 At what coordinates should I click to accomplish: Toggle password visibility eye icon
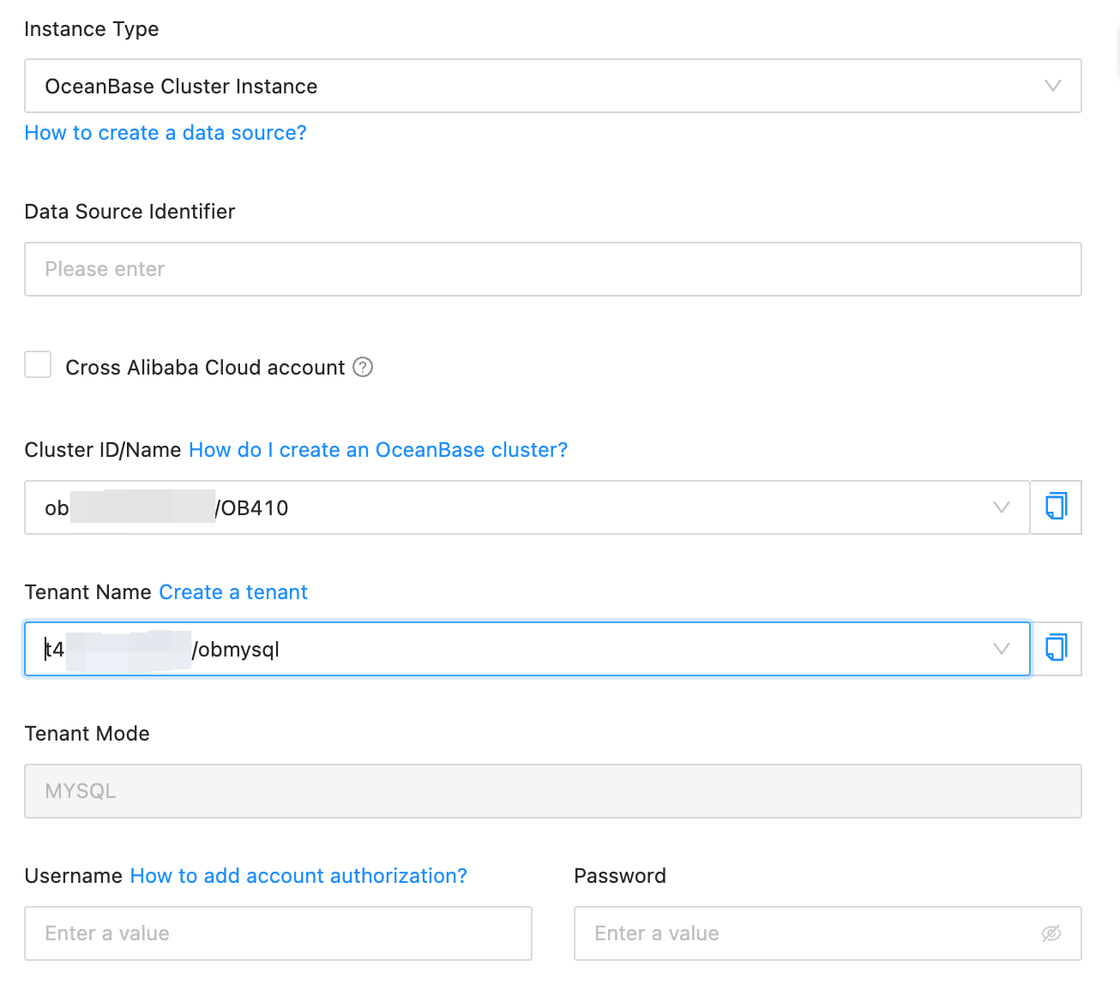pyautogui.click(x=1051, y=933)
